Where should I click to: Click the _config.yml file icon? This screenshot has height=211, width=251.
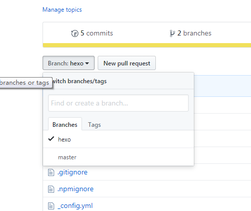point(51,206)
